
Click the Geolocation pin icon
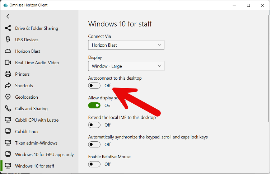coord(8,97)
